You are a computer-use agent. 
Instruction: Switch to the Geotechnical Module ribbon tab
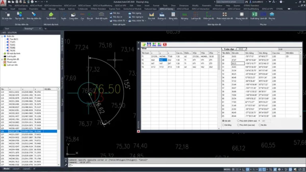tap(132, 9)
